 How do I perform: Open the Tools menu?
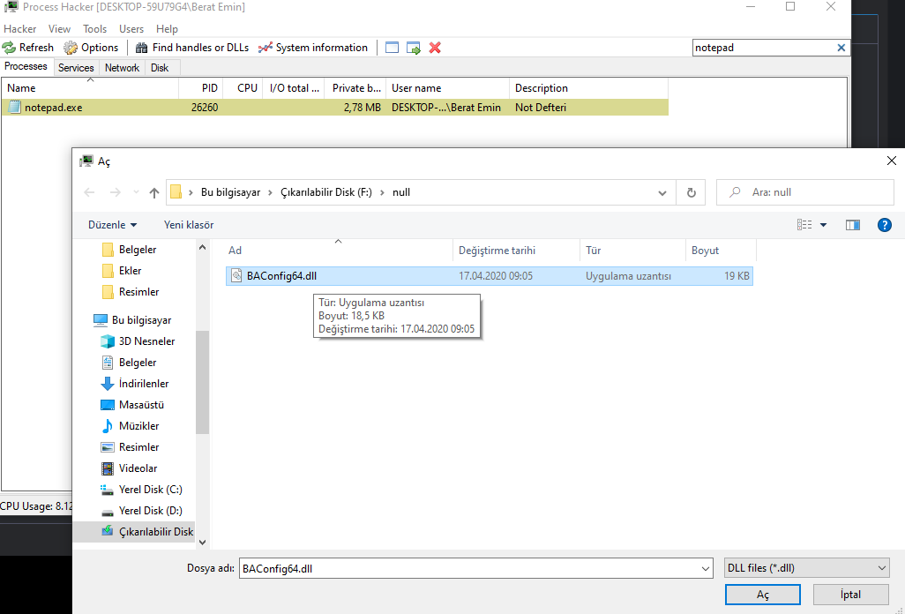(x=94, y=29)
